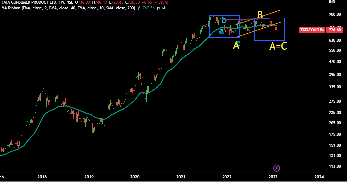
Task: Click the last empty-value symbol in MA Ribbon legend
Action: point(163,8)
